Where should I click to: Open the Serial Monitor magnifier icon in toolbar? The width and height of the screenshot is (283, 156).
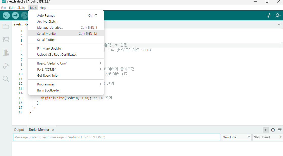(x=278, y=15)
